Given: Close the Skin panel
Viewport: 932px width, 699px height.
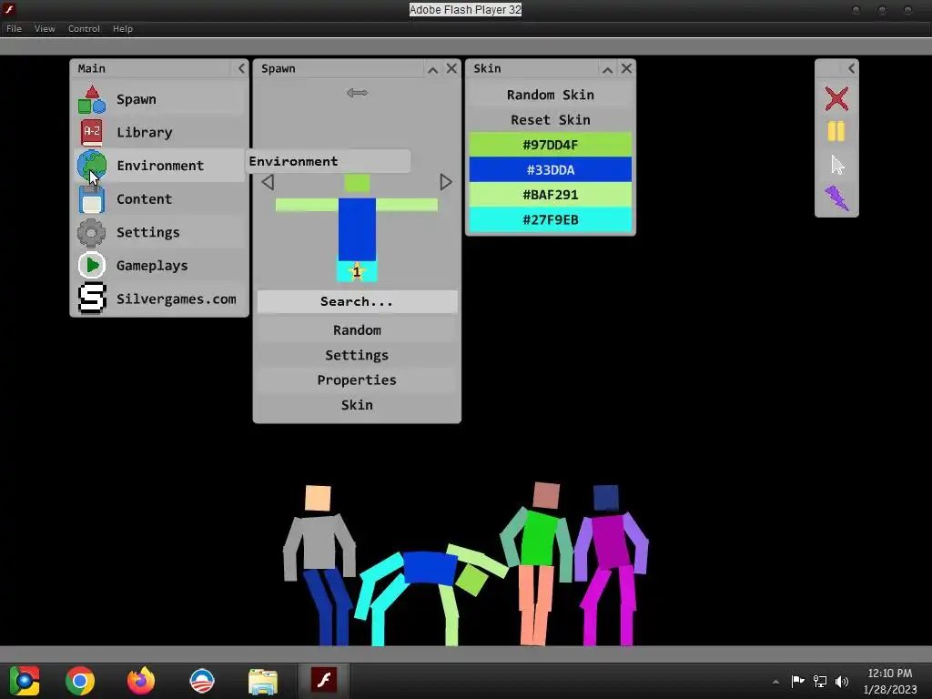Looking at the screenshot, I should pos(626,68).
